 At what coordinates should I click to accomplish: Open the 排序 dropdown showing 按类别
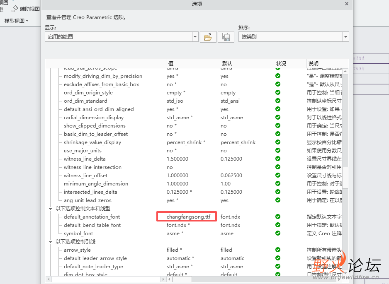coord(345,37)
